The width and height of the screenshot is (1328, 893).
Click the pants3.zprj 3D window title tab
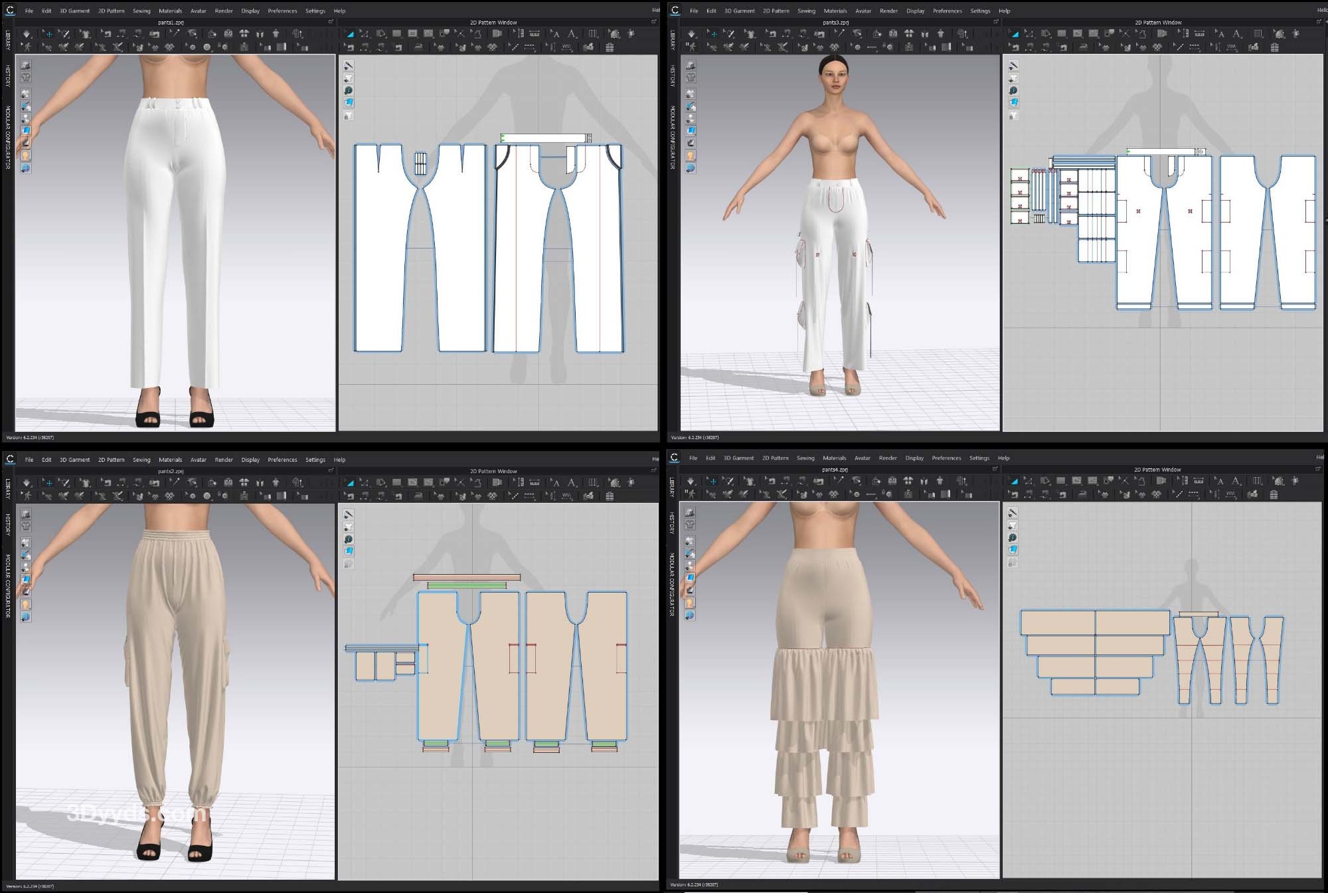835,23
